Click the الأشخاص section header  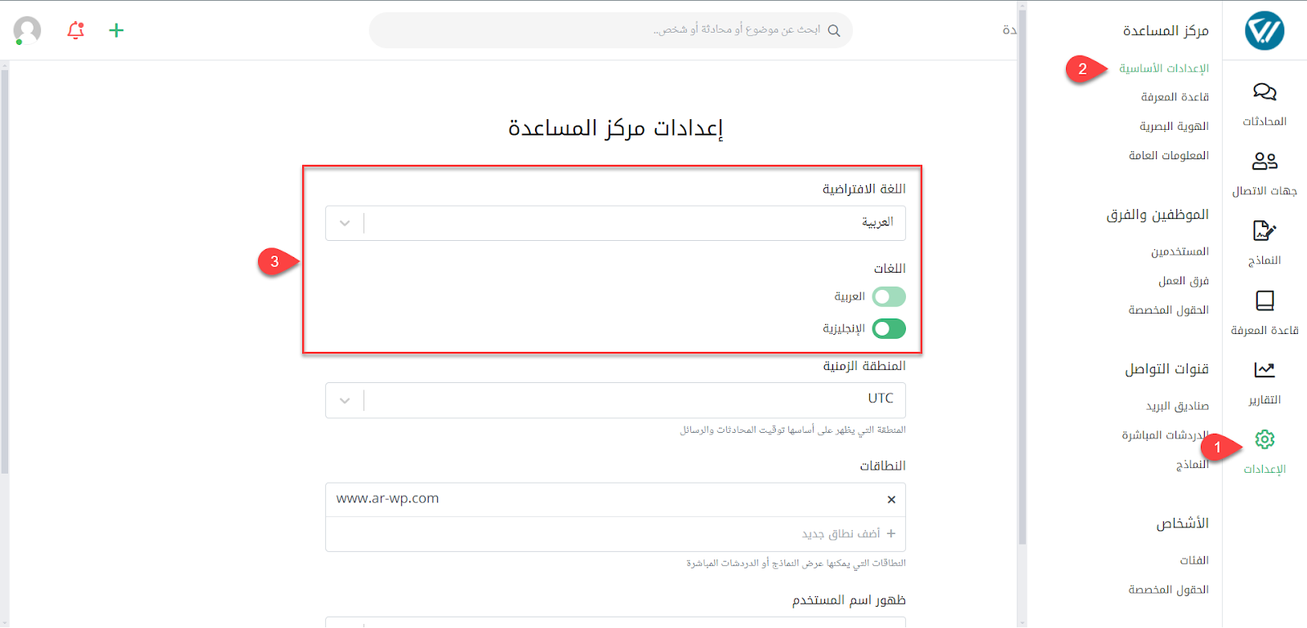click(x=1182, y=523)
